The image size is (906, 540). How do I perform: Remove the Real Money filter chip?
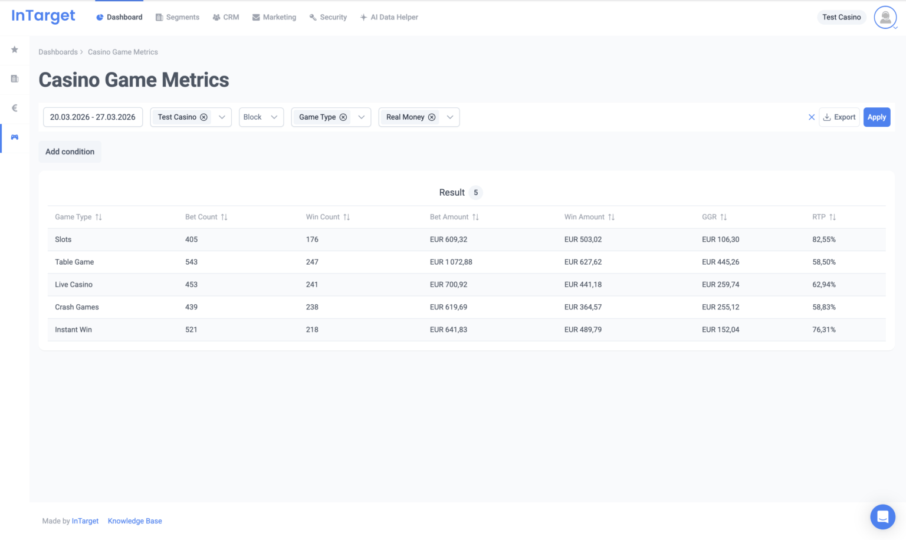[432, 117]
